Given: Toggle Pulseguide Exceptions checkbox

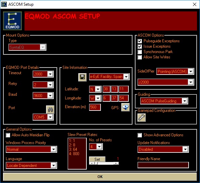Looking at the screenshot, I should [140, 41].
